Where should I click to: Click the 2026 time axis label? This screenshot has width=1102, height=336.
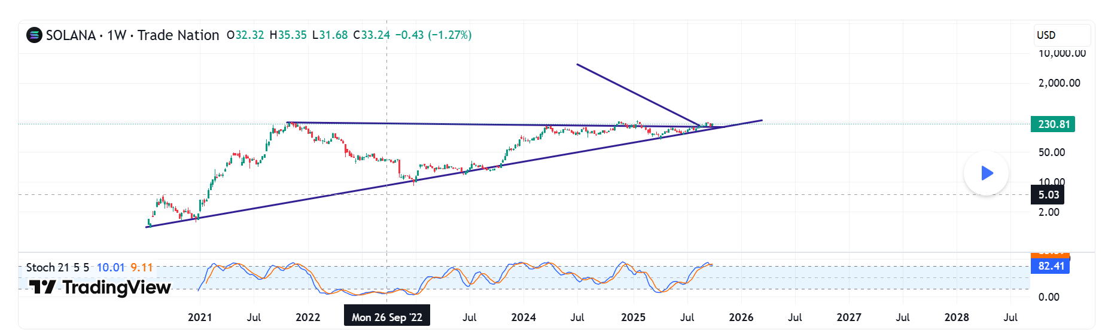[x=741, y=317]
